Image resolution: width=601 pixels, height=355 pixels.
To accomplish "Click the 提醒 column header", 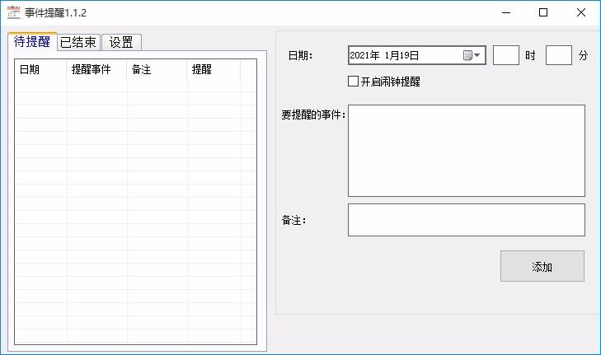I will [x=214, y=69].
